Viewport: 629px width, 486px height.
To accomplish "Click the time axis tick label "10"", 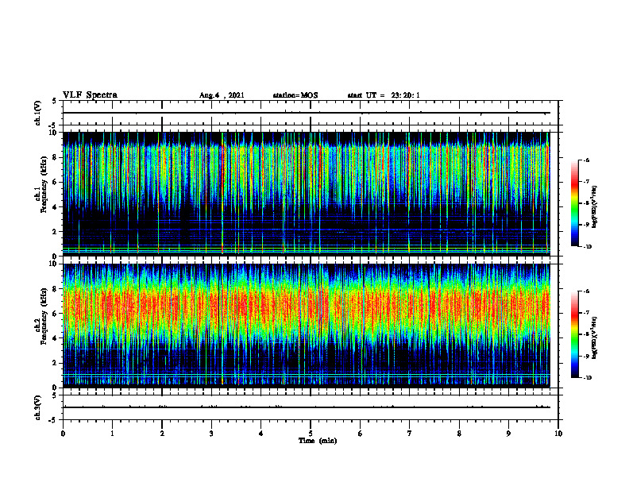I will 558,434.
